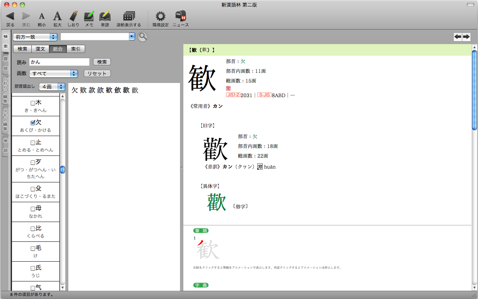Uncheck the 欠 radical checkbox
478x299 pixels.
coord(33,123)
